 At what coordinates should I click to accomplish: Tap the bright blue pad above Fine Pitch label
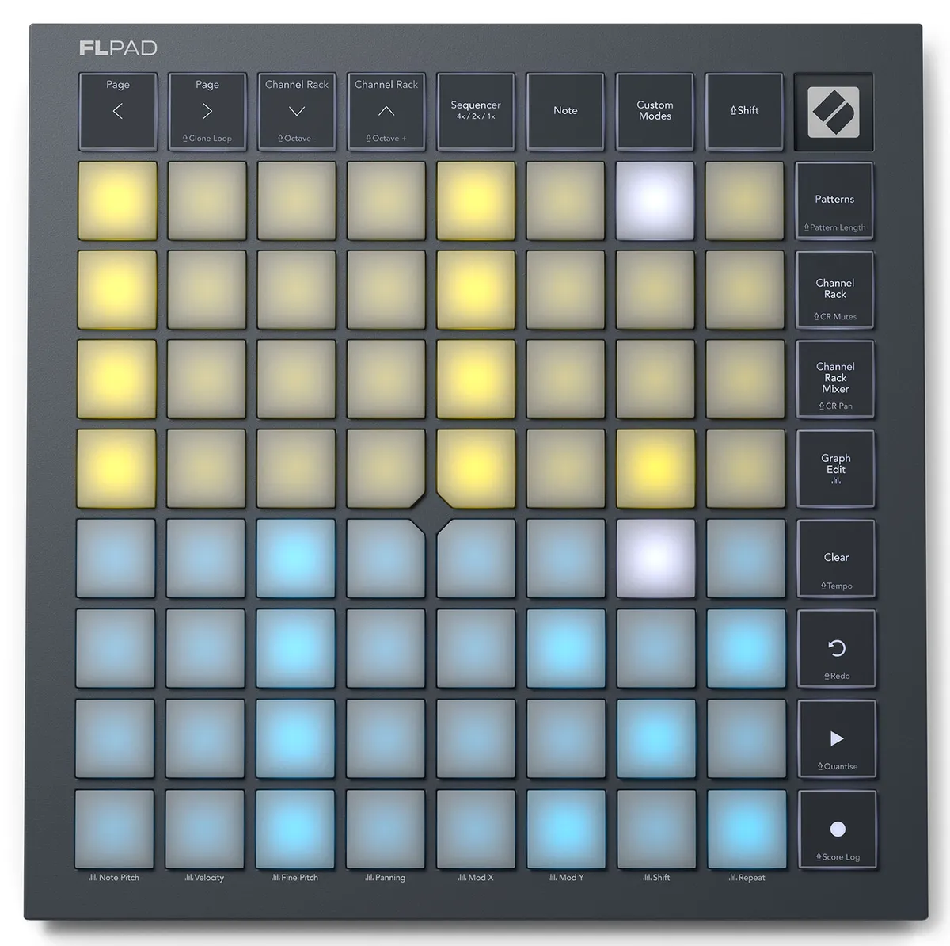pos(295,829)
